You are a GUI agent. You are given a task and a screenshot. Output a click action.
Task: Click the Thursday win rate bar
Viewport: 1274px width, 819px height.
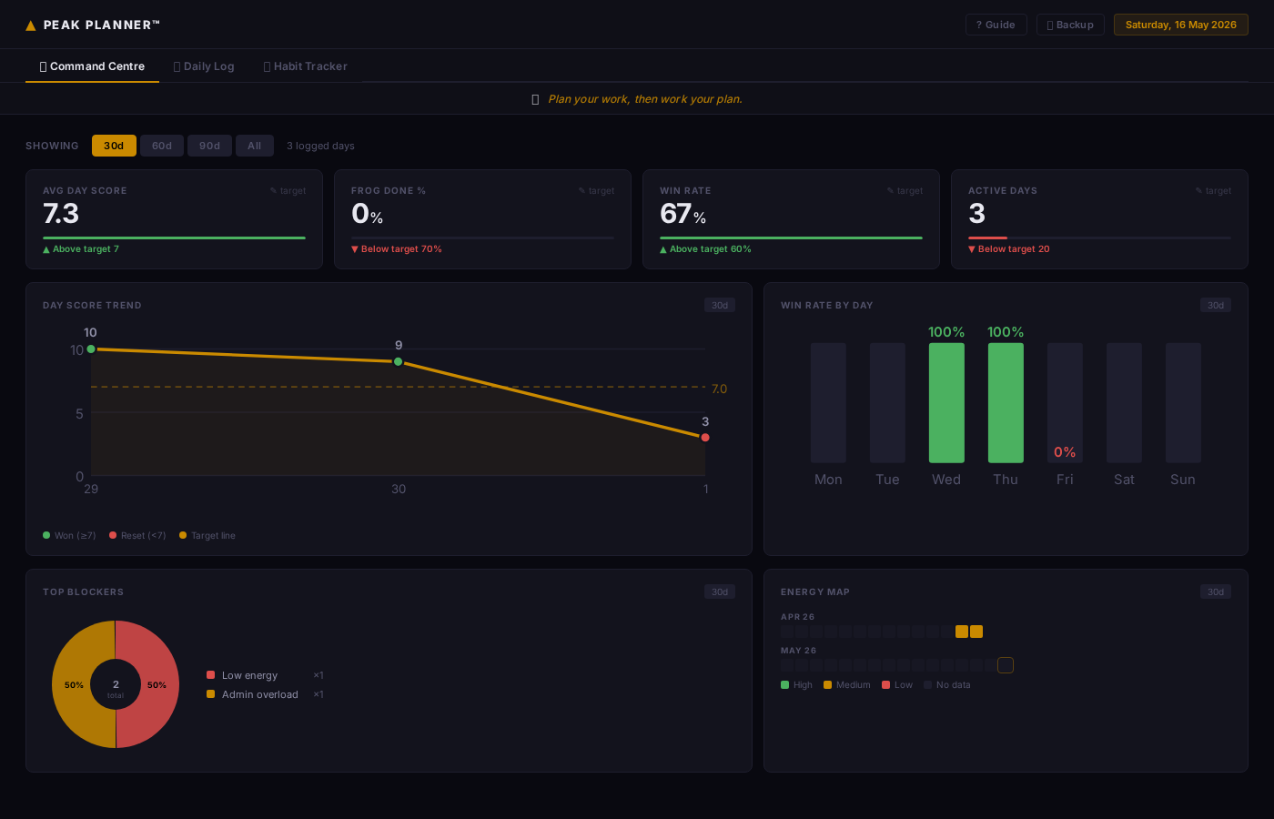pos(1006,403)
